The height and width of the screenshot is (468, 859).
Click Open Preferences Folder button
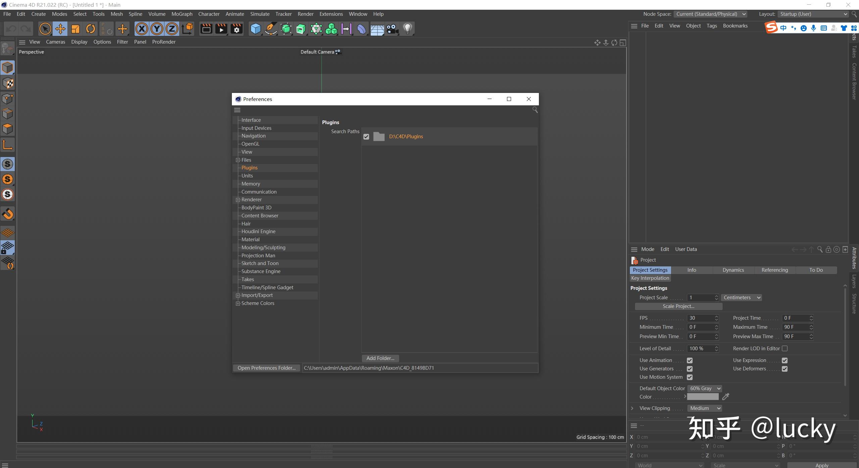point(266,368)
